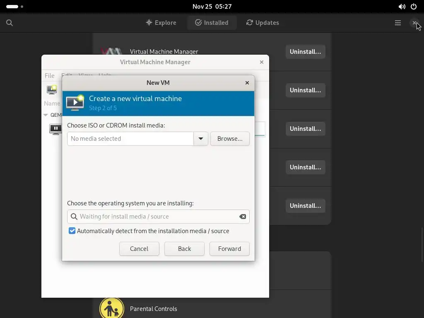This screenshot has width=424, height=318.
Task: Open Parental Controls app entry
Action: coord(212,308)
